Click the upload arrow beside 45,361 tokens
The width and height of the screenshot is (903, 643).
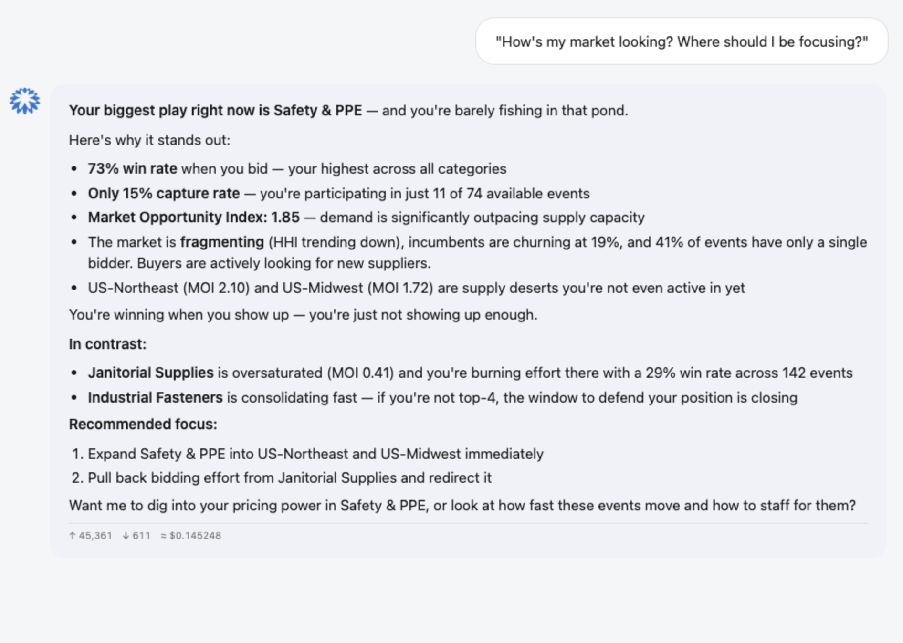(73, 536)
